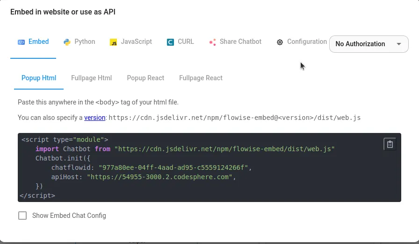The width and height of the screenshot is (419, 244).
Task: Copy the embed code with the clipboard icon
Action: point(390,144)
